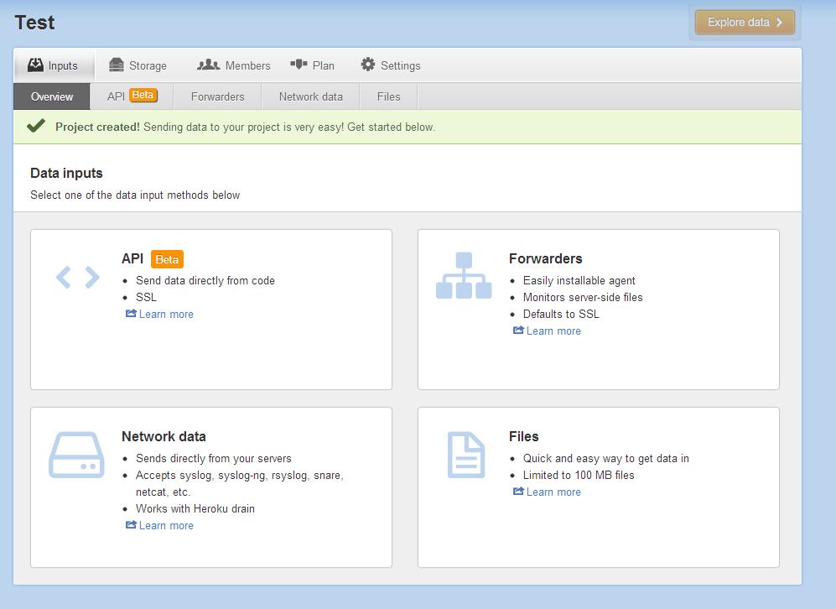Click the Forwarders network diagram icon

coord(464,276)
